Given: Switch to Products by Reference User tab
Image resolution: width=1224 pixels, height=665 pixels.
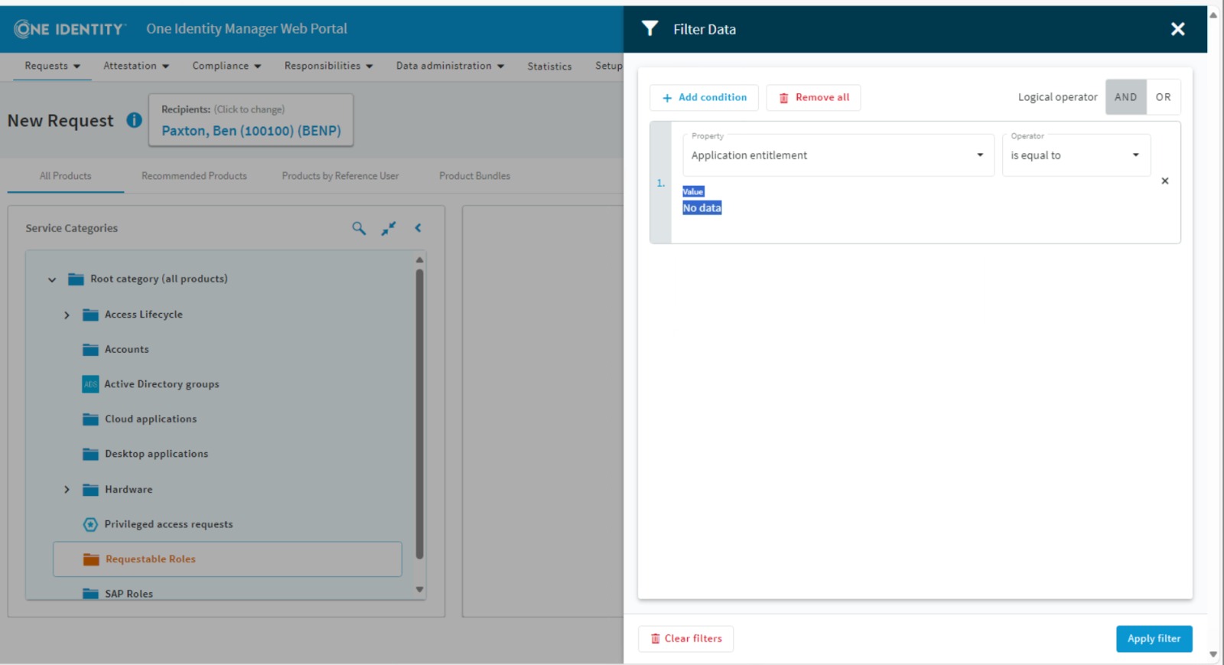Looking at the screenshot, I should [340, 176].
